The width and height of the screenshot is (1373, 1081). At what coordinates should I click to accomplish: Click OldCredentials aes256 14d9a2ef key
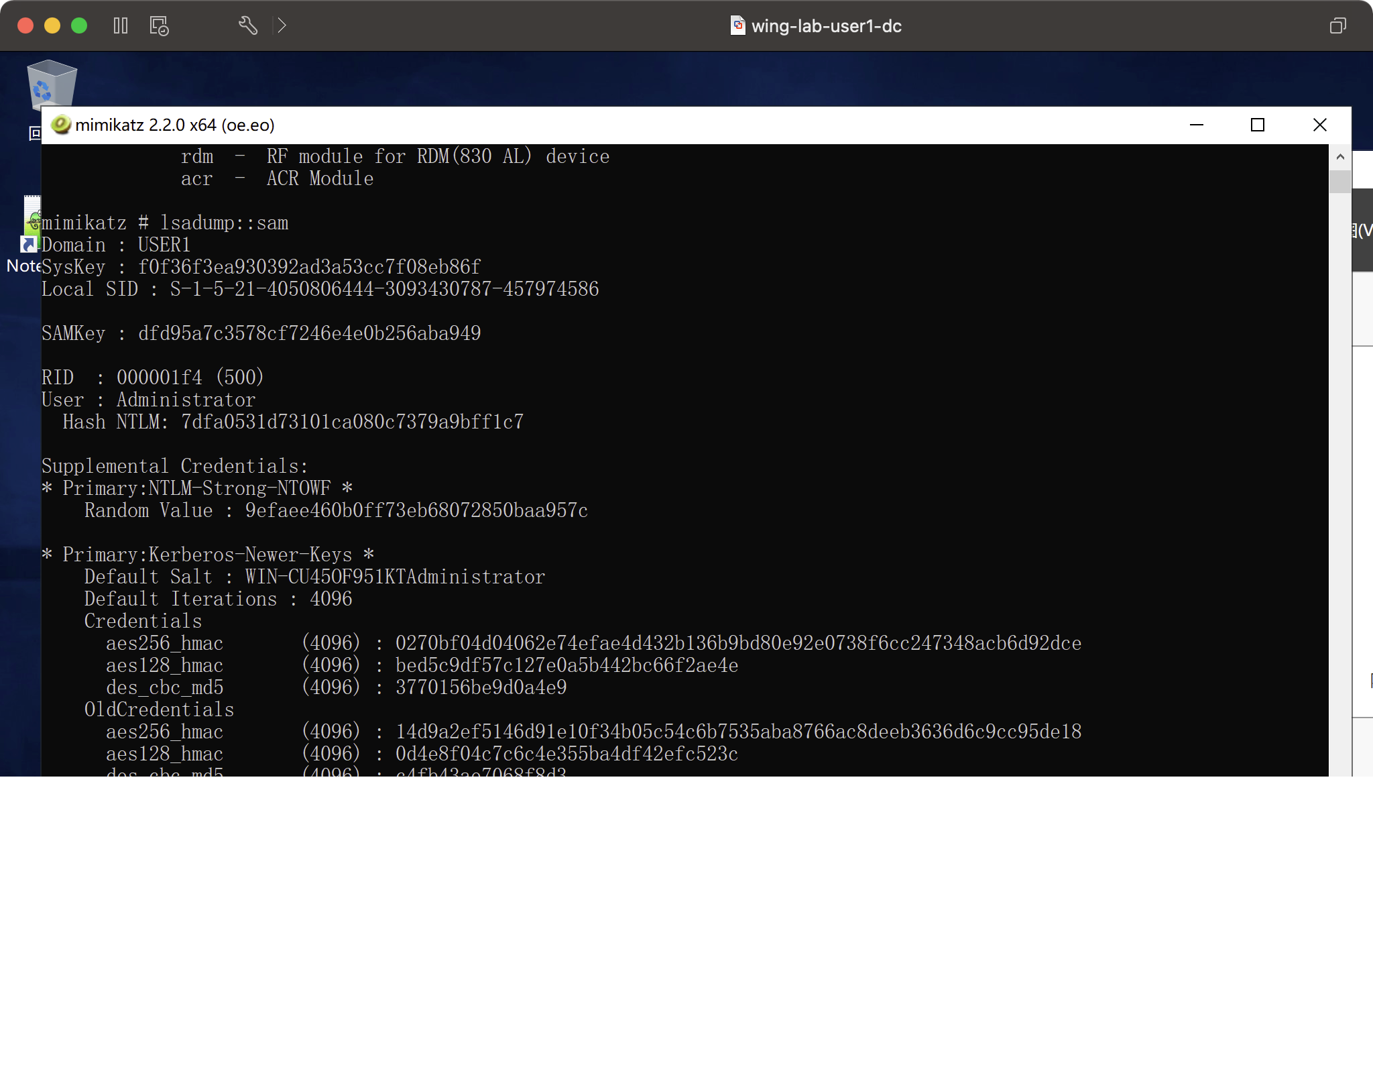(739, 732)
